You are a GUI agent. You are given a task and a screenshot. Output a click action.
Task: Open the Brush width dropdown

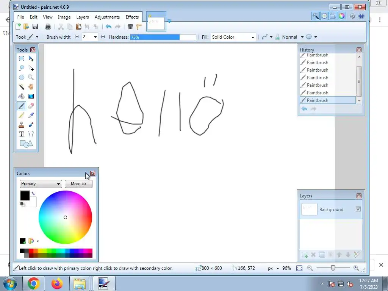pos(95,37)
